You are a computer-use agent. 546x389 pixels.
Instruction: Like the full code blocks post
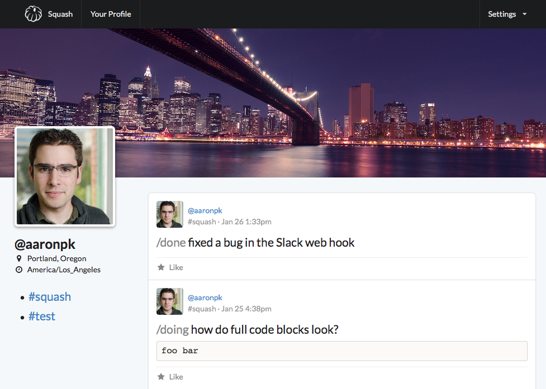coord(175,377)
